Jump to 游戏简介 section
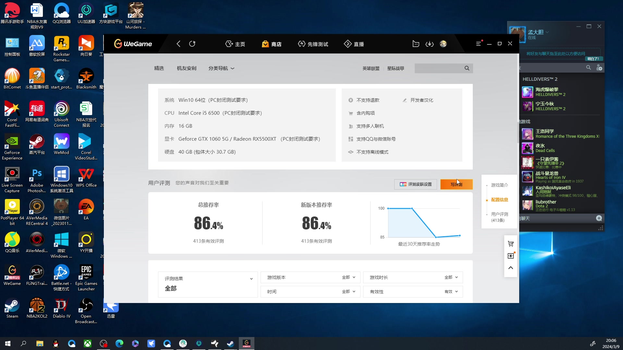The height and width of the screenshot is (350, 623). 499,185
